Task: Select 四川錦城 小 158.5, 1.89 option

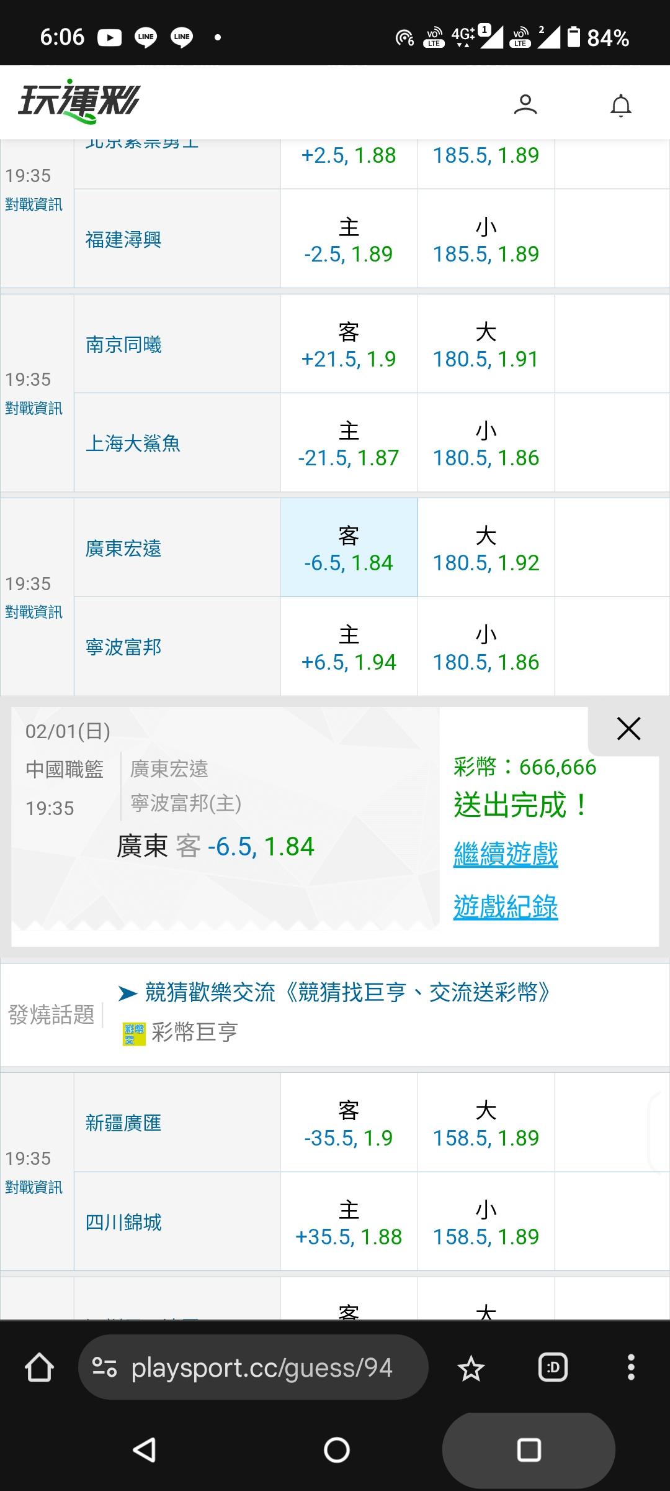Action: pos(486,1222)
